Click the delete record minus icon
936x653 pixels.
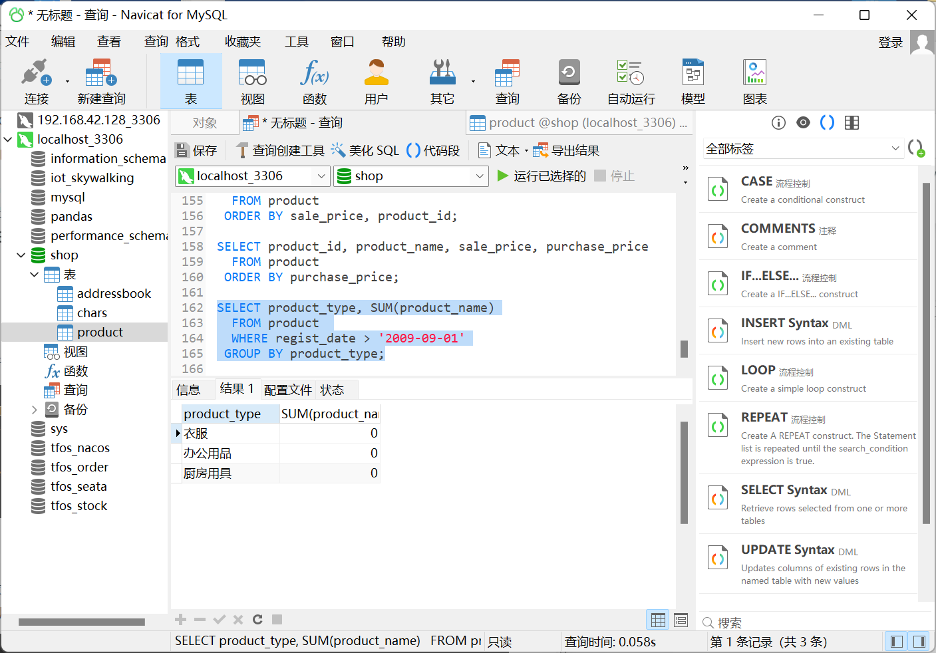[200, 620]
